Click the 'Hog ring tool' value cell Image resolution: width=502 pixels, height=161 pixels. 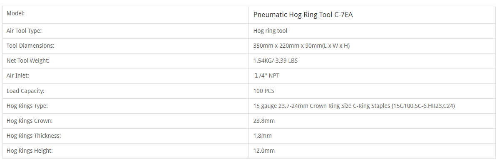(x=372, y=31)
